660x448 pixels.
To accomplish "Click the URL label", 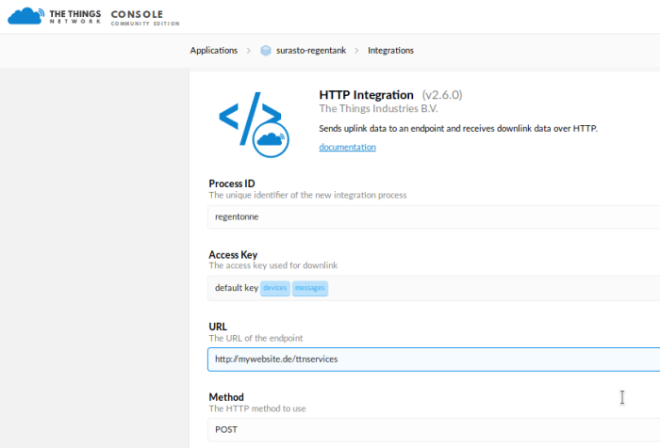I will point(218,327).
